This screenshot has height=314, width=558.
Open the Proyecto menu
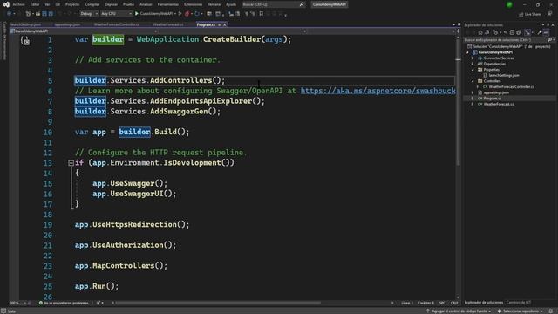(x=72, y=4)
